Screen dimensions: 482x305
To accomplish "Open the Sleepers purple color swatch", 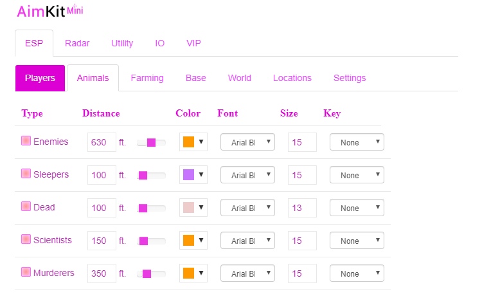I will point(193,176).
